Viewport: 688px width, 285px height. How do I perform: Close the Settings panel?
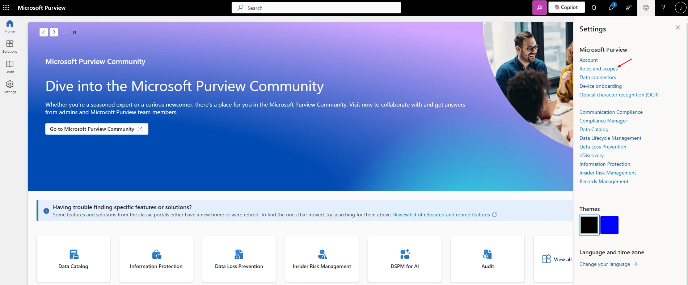click(x=678, y=27)
